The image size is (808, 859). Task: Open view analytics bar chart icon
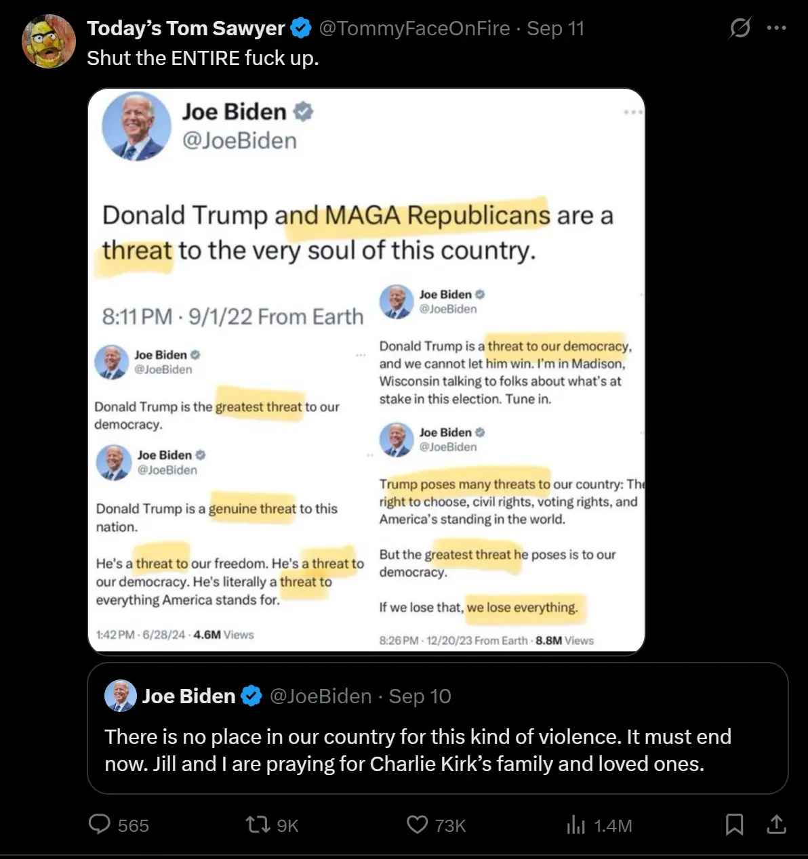coord(575,824)
